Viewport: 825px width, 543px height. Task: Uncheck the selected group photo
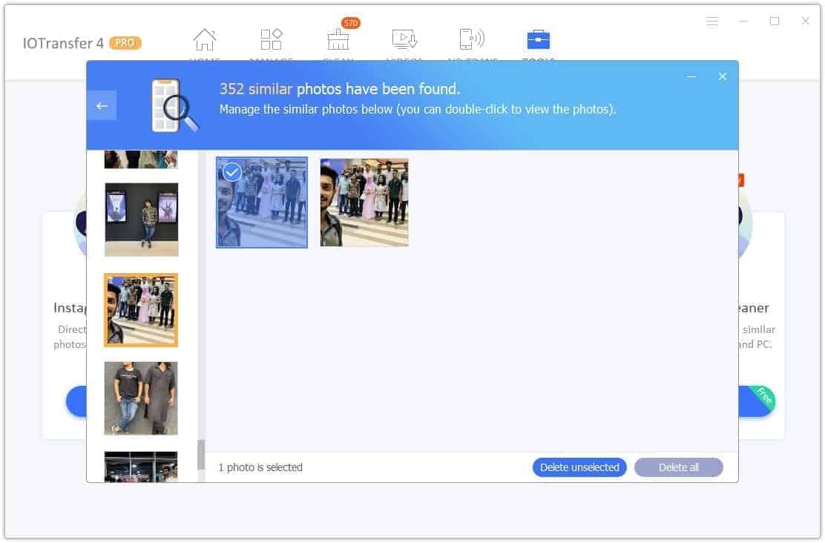[232, 172]
